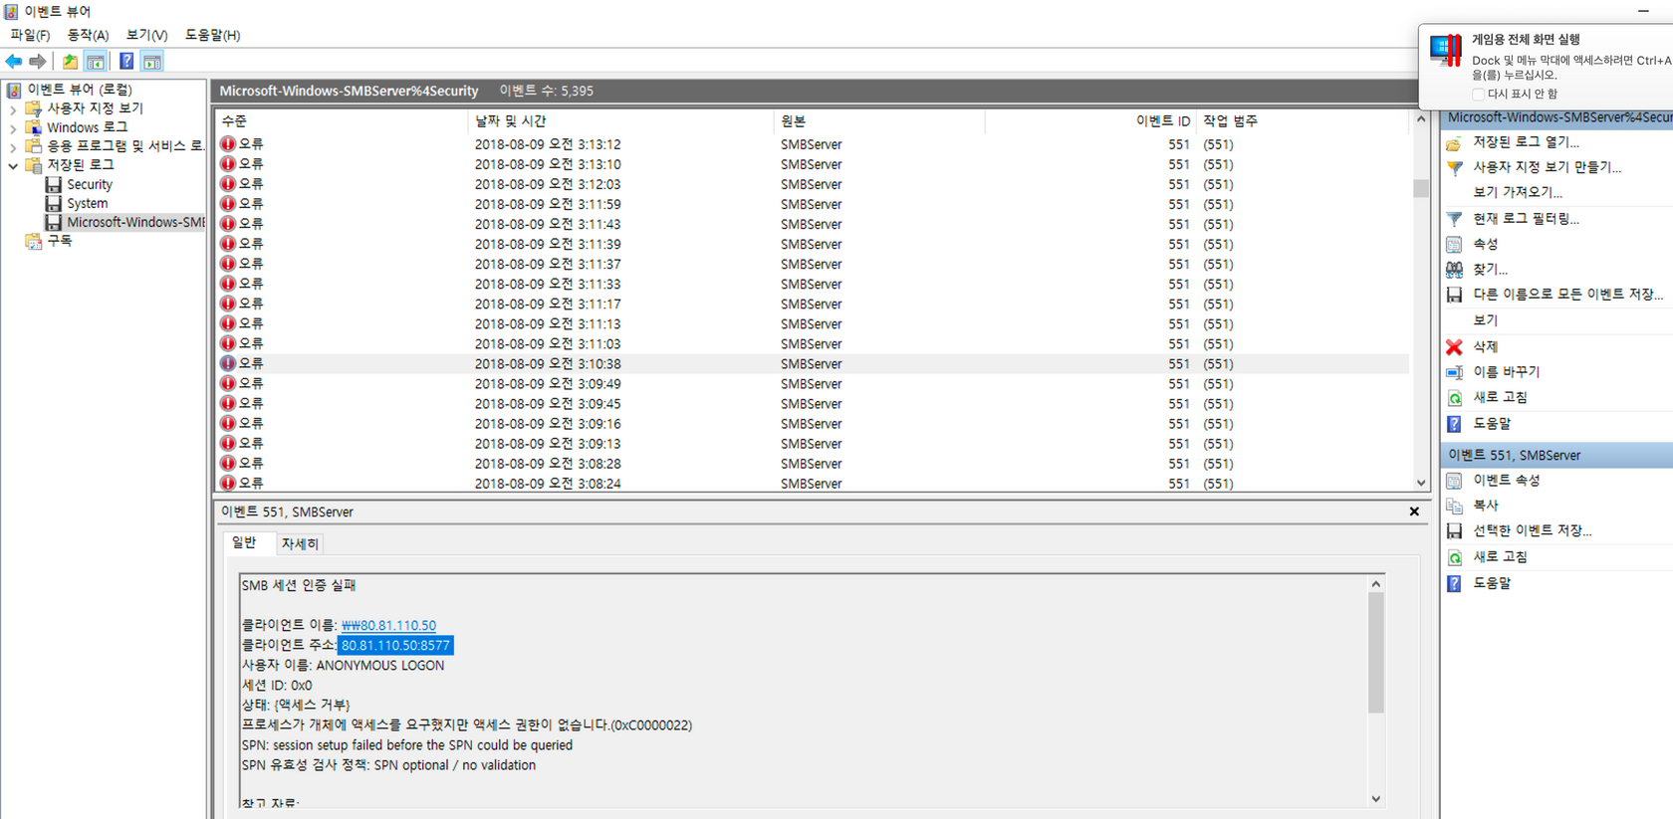Click refresh icon under Event 551 section
The height and width of the screenshot is (819, 1673).
click(x=1454, y=556)
